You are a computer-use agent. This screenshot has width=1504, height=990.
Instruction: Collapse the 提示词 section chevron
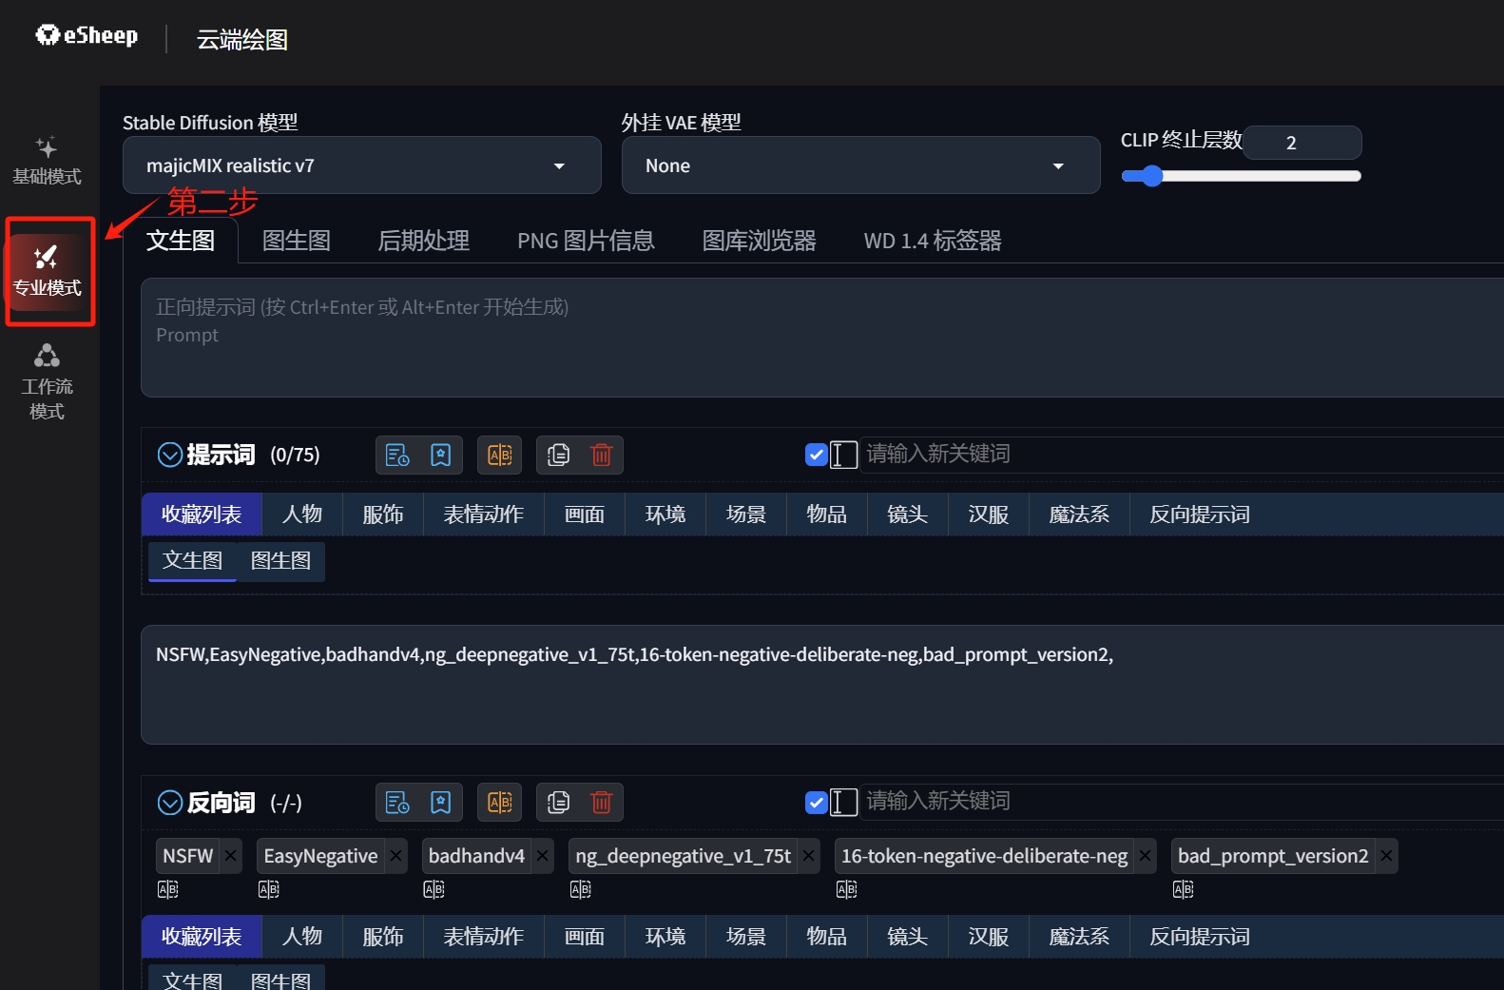point(170,455)
